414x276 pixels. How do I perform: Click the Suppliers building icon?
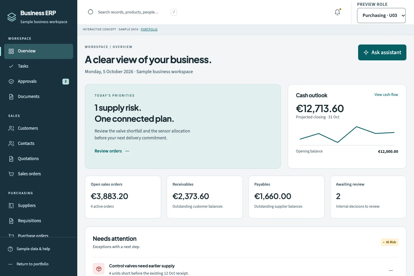(11, 206)
